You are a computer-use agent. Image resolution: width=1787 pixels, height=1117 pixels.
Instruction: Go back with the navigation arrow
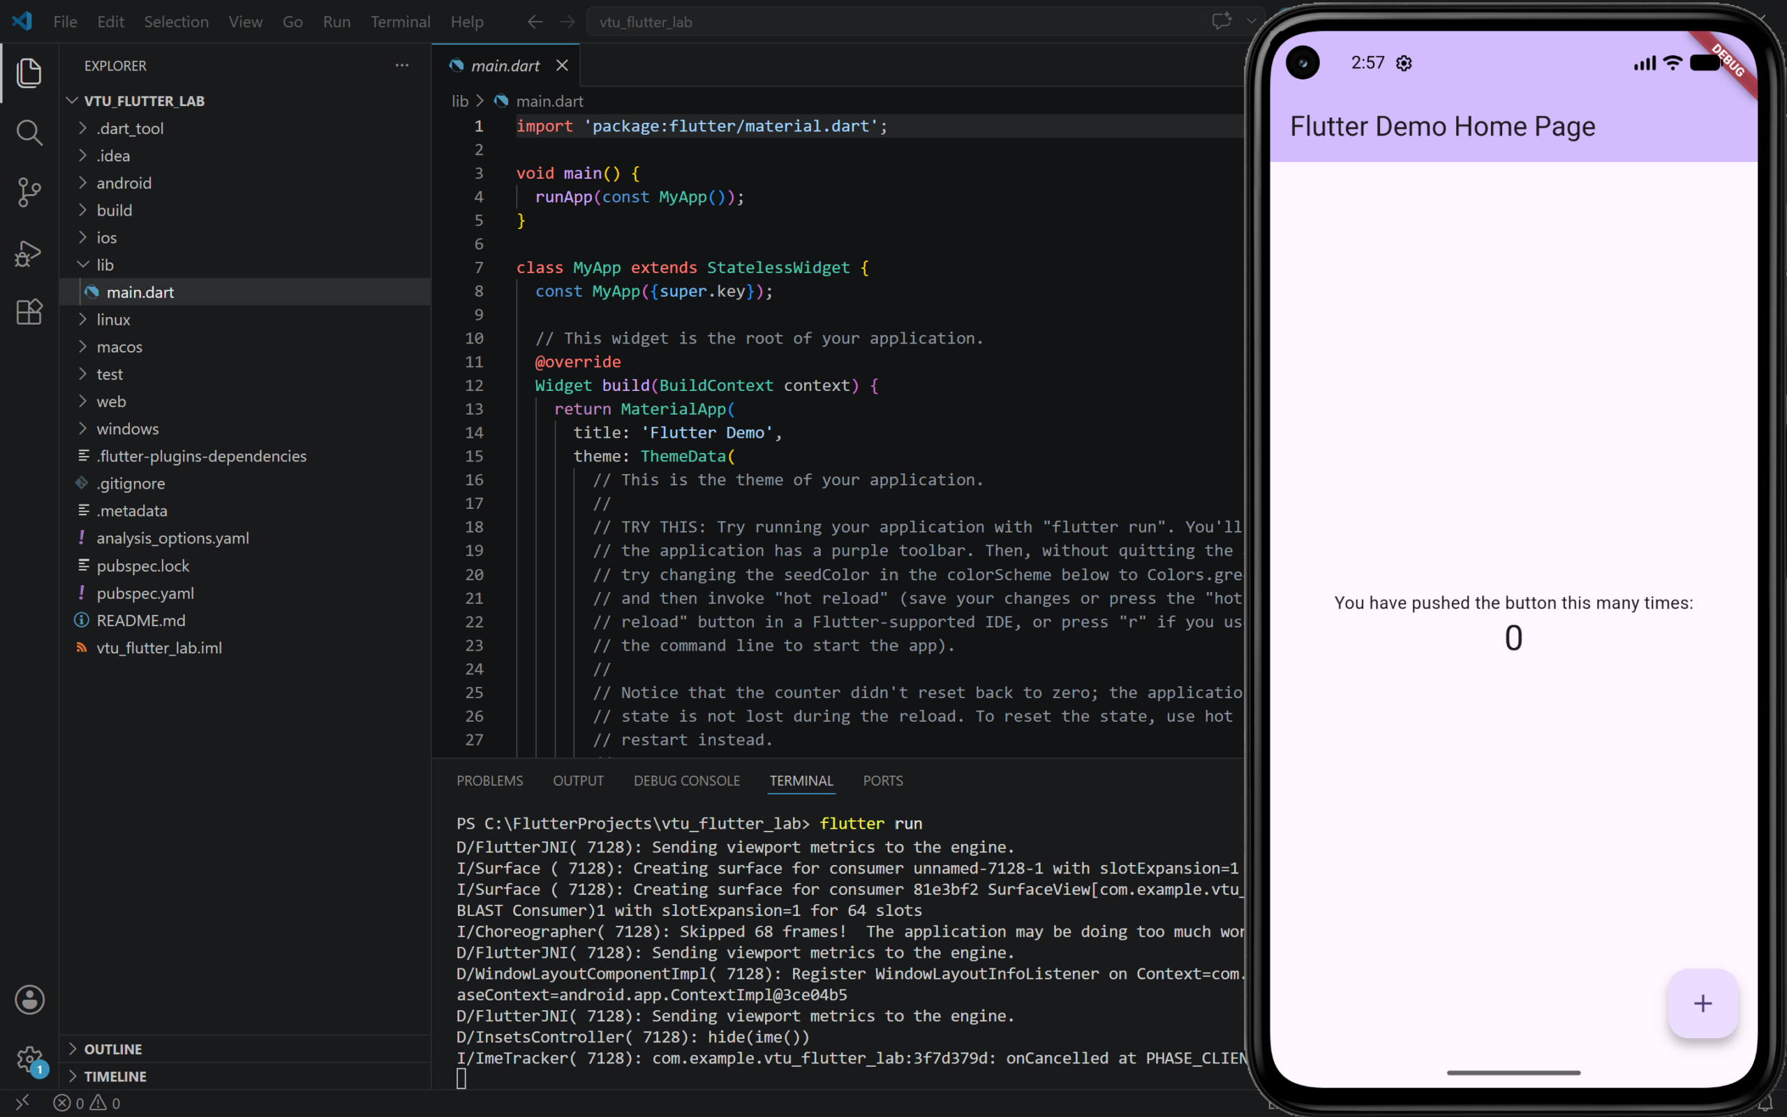[535, 22]
